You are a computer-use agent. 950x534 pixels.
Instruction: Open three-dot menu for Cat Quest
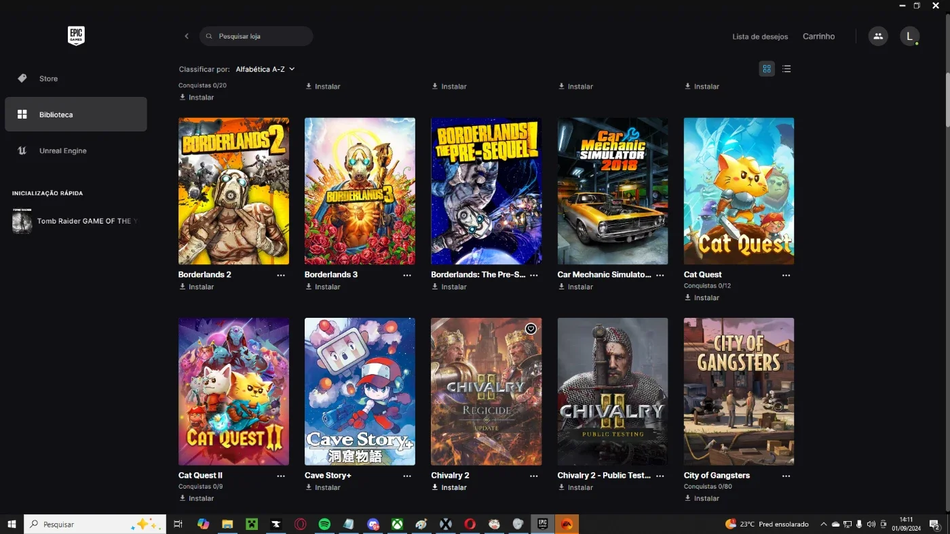[786, 275]
